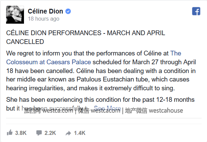Open the Céline Dion page name link
The height and width of the screenshot is (142, 207).
coord(46,11)
